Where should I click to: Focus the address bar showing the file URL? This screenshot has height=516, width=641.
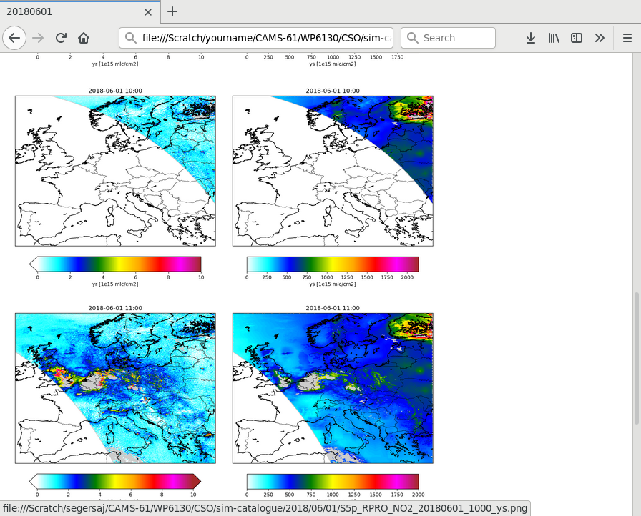point(256,38)
